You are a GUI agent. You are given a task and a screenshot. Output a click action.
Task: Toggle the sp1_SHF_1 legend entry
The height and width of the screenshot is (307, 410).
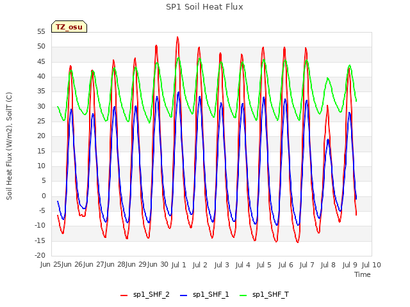[204, 295]
